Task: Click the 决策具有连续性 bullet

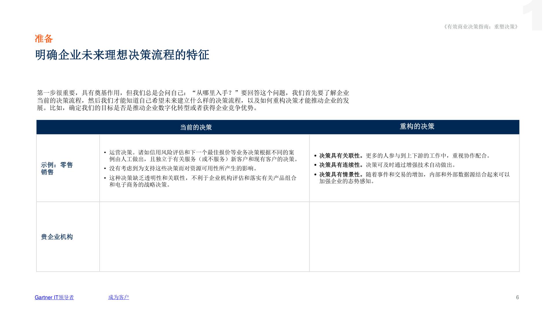Action: pos(385,165)
